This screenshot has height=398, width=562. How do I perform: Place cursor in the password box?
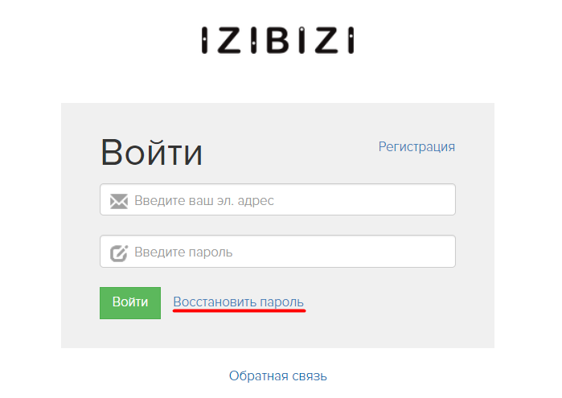pos(277,252)
